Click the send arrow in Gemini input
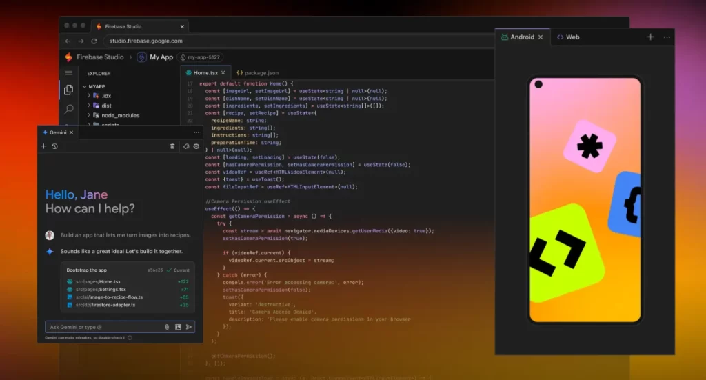Image resolution: width=706 pixels, height=380 pixels. [x=189, y=327]
